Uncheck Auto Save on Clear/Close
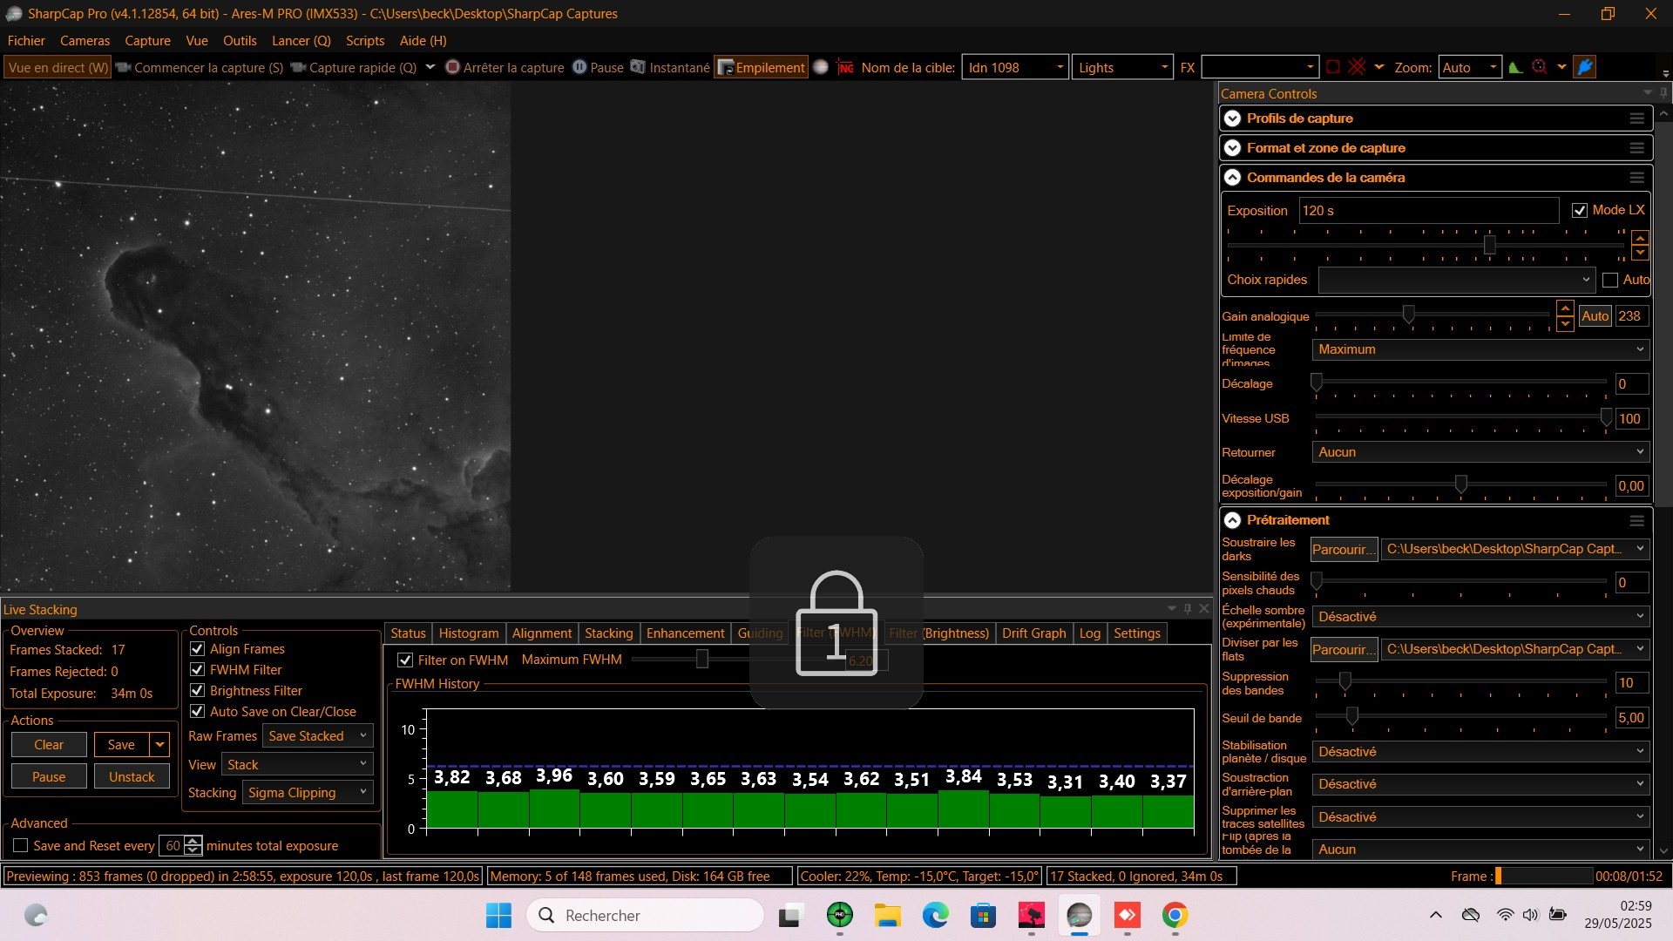 [197, 711]
